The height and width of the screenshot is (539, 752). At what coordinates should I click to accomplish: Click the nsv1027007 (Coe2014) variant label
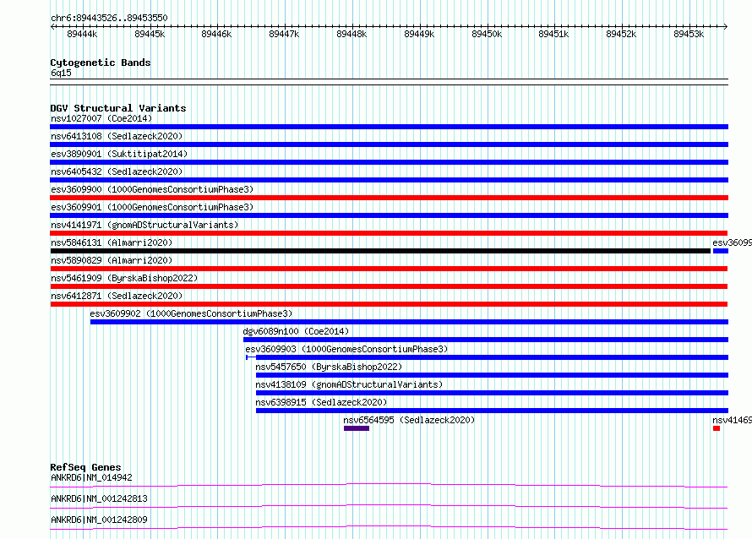[x=101, y=118]
